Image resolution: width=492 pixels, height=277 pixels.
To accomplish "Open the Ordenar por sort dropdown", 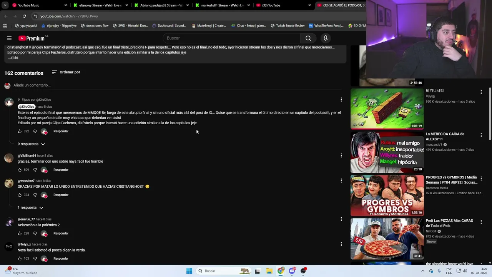I will point(66,72).
